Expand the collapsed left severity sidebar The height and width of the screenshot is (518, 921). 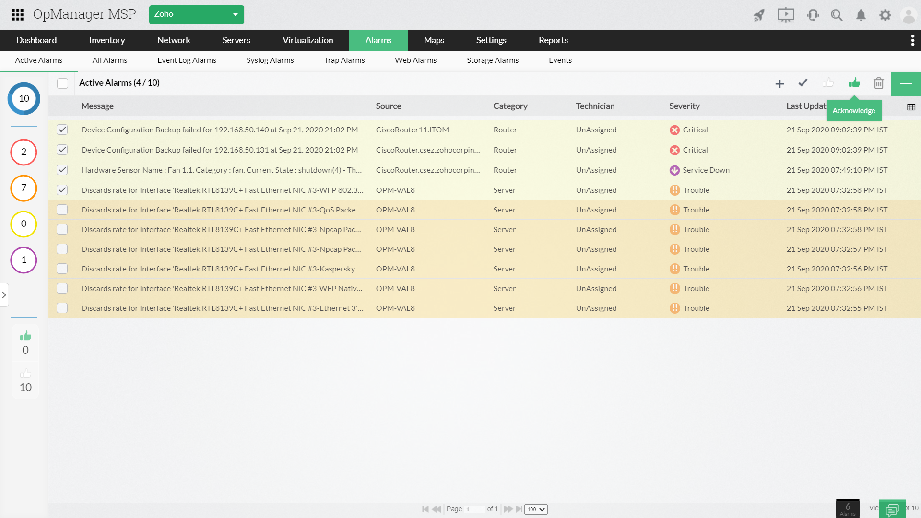5,294
